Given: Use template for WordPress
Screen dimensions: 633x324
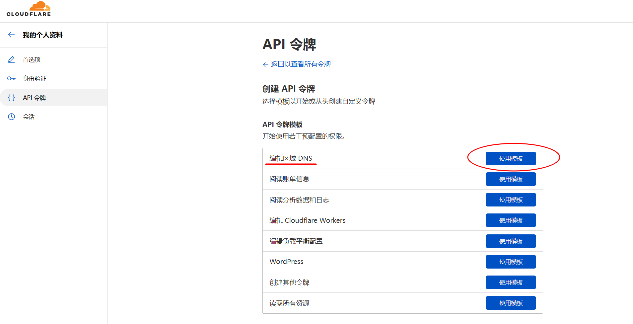Looking at the screenshot, I should (x=511, y=262).
